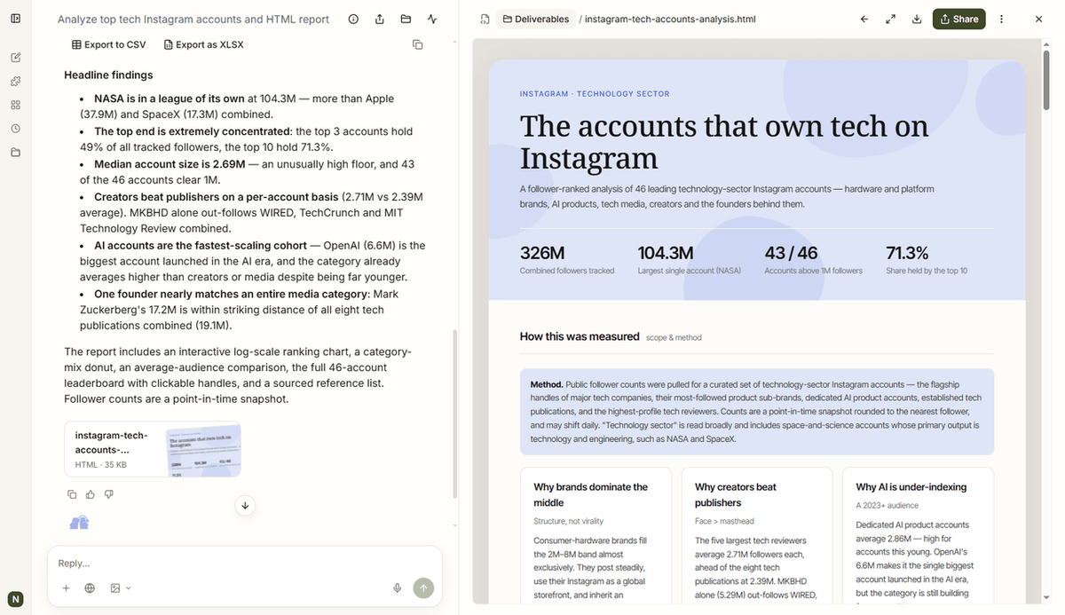1065x615 pixels.
Task: Open the four-squares grid icon in sidebar
Action: (x=16, y=105)
